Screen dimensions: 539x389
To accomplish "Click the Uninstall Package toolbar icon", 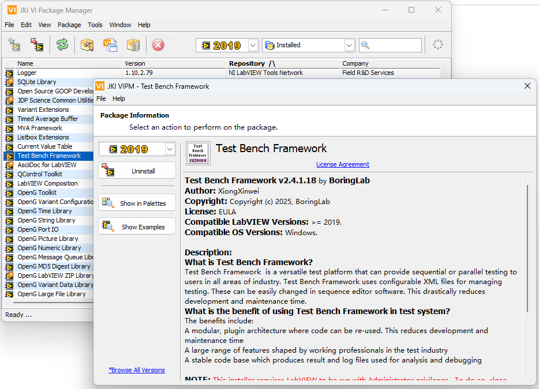I will (37, 45).
